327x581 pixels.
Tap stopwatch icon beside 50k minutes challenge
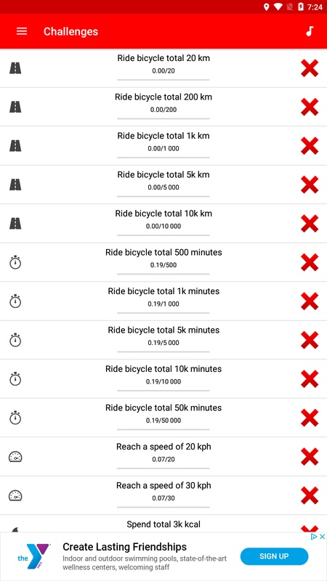[15, 418]
